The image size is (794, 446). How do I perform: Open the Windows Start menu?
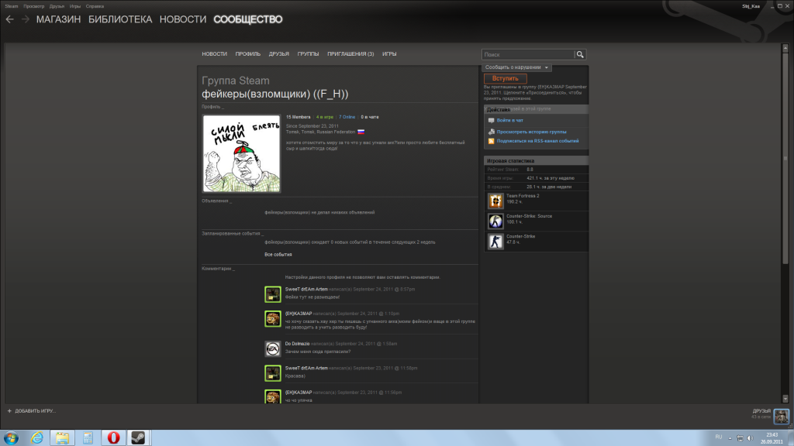[11, 438]
